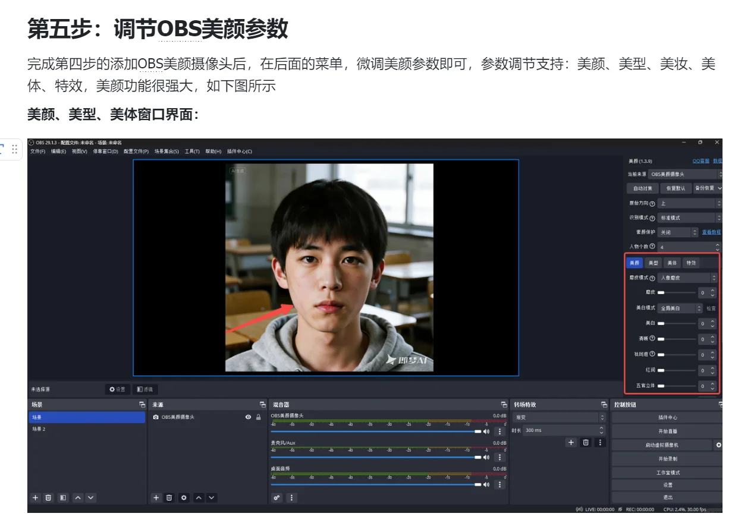Click the 麦克风/Aux volume slider
The width and height of the screenshot is (735, 526).
(x=376, y=458)
